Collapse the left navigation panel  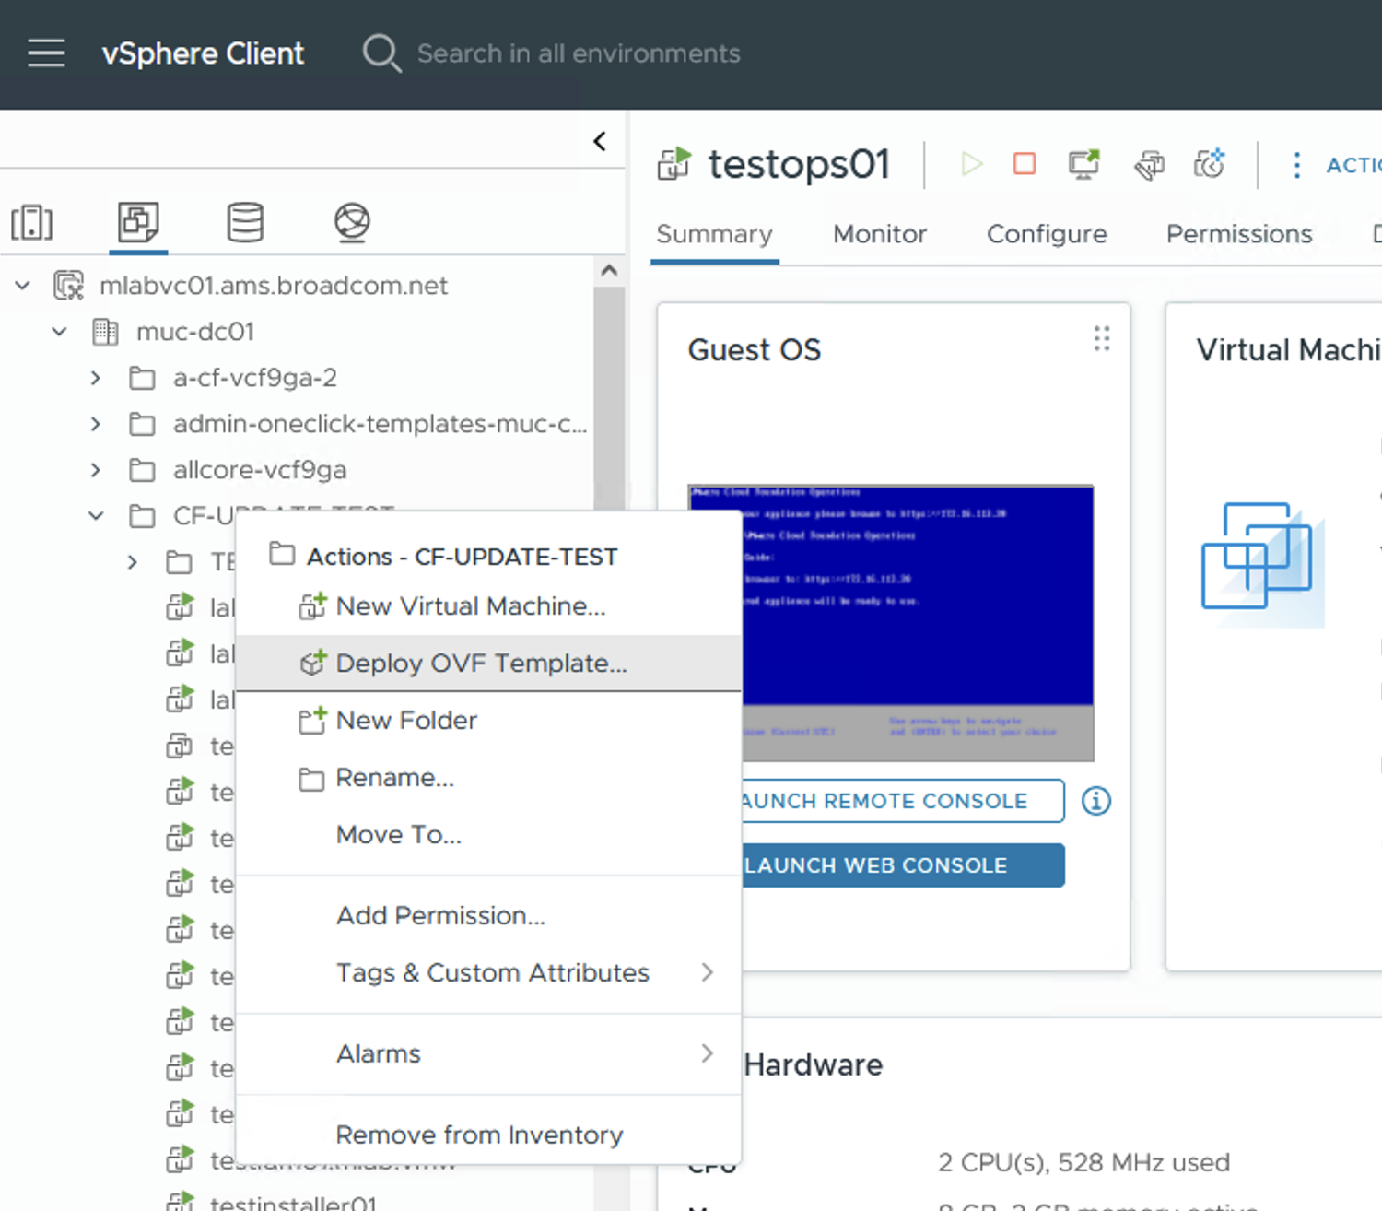click(600, 141)
